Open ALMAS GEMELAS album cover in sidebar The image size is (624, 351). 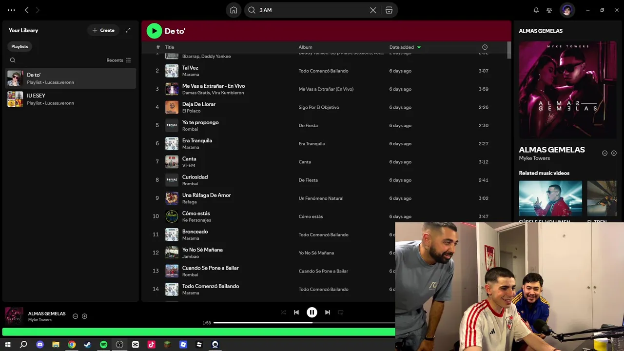567,90
